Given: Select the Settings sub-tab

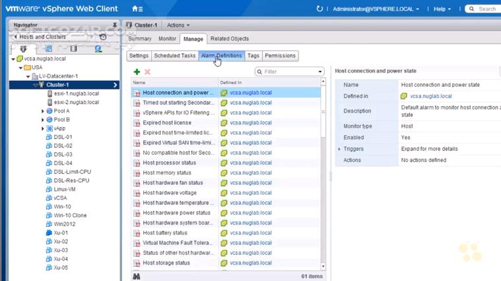Looking at the screenshot, I should [139, 55].
